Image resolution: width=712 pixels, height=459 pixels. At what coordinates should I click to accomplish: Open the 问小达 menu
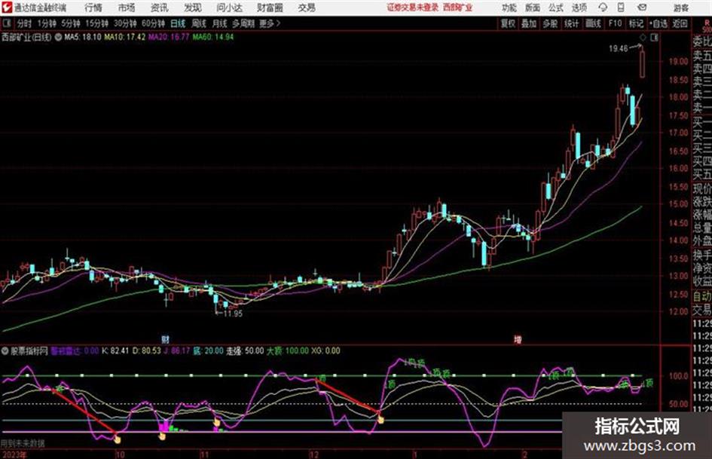coord(229,8)
